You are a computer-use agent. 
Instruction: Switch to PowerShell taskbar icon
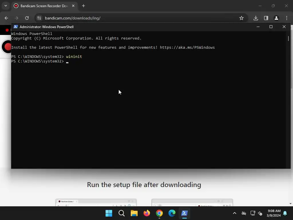[x=185, y=213]
